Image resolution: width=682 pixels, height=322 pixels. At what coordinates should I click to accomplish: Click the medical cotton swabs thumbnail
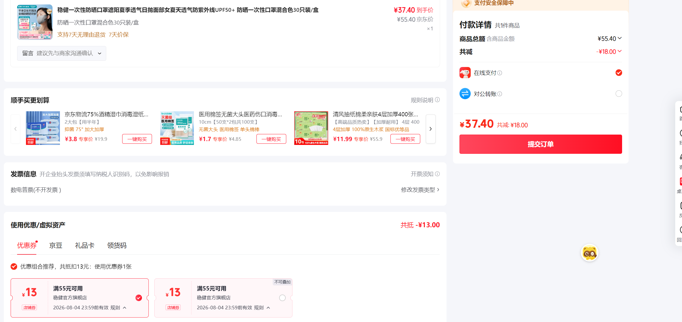click(x=177, y=128)
